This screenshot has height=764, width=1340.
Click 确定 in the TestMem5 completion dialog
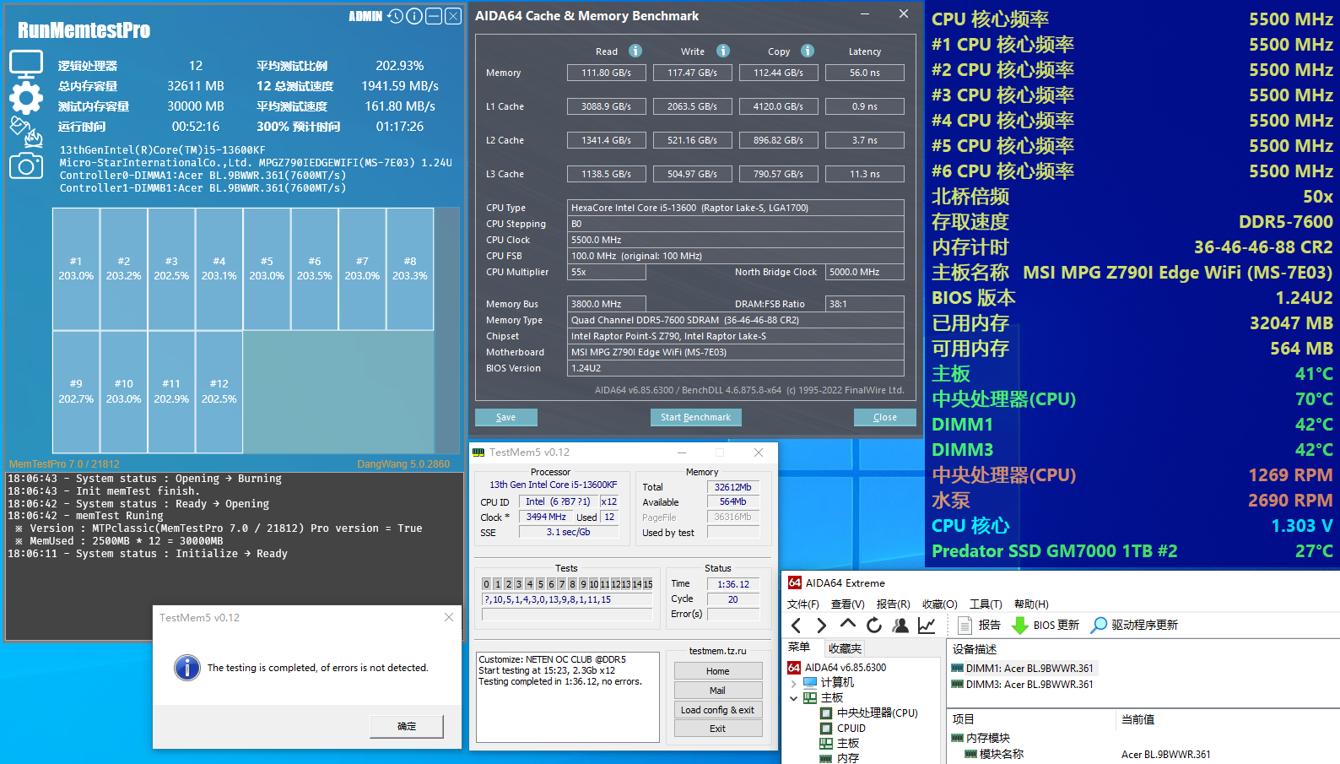[407, 726]
